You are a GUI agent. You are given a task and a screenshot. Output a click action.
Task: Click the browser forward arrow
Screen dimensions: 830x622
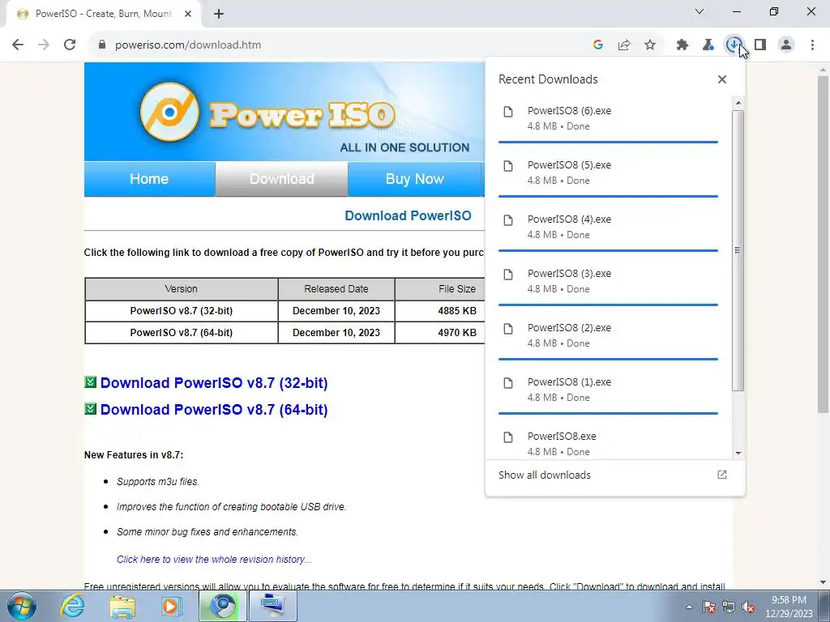pyautogui.click(x=44, y=45)
